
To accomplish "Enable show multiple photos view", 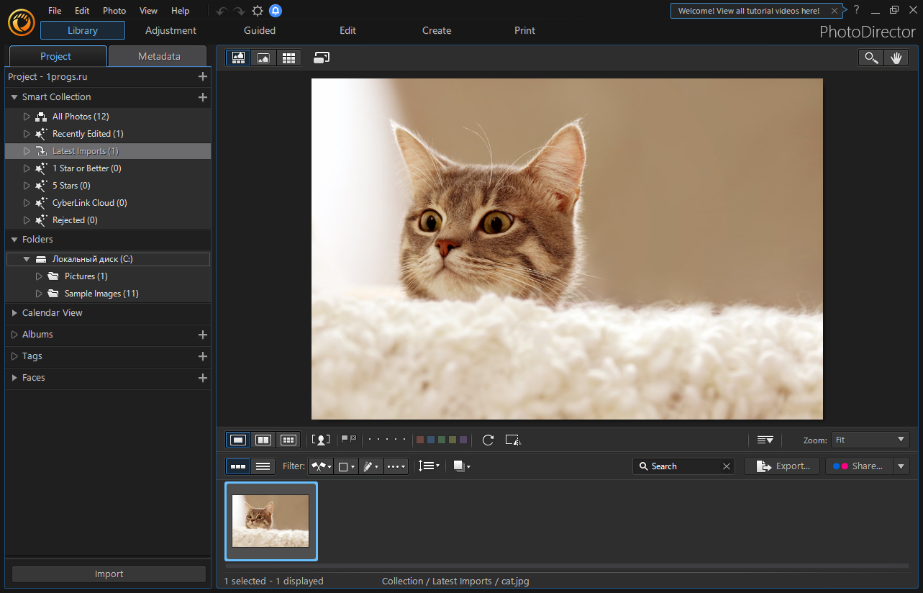I will pyautogui.click(x=288, y=440).
